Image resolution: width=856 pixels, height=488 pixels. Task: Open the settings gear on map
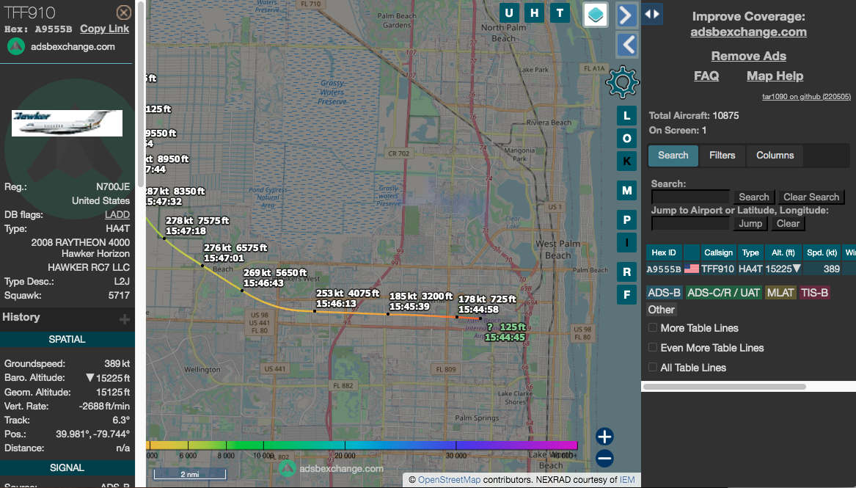622,82
